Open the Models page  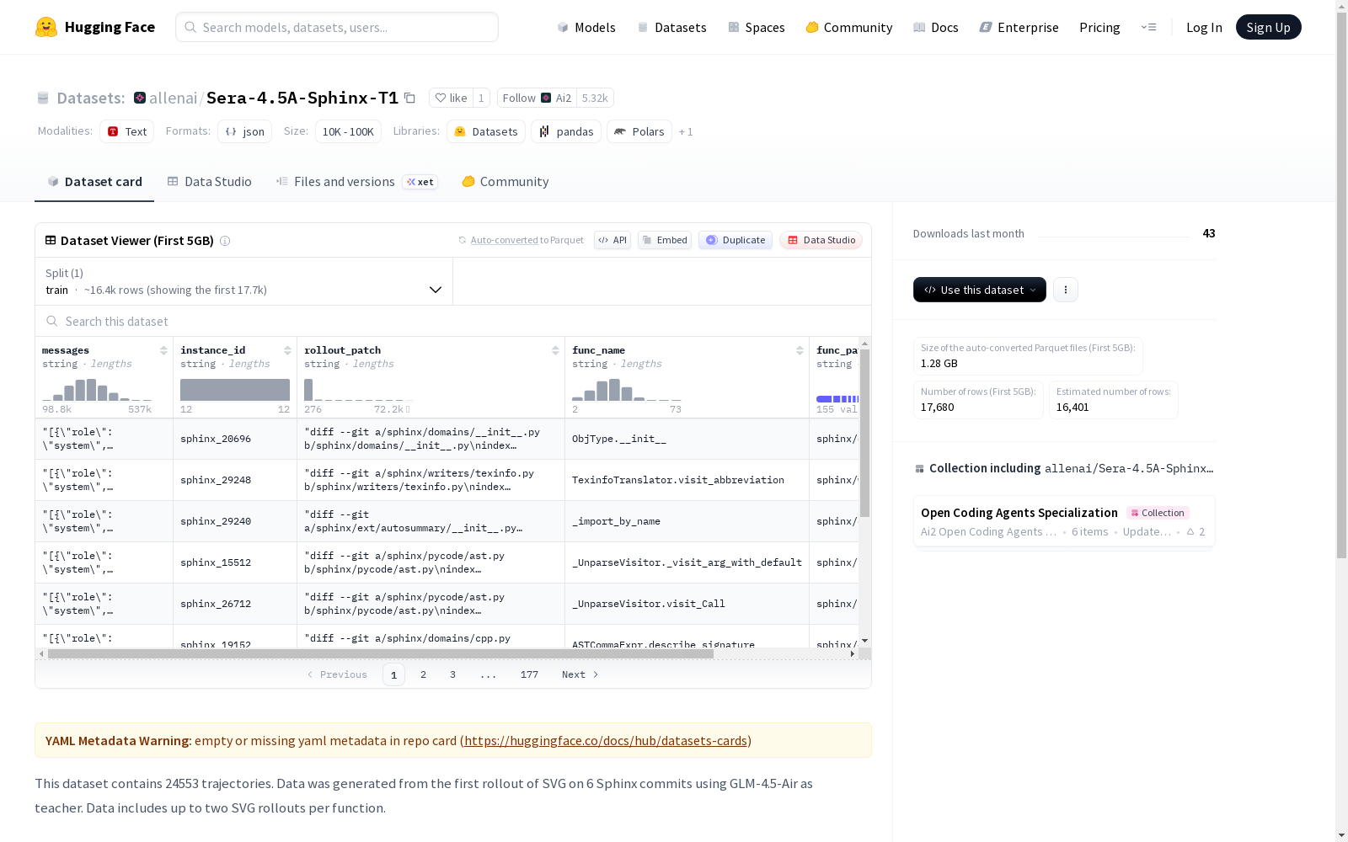(586, 27)
